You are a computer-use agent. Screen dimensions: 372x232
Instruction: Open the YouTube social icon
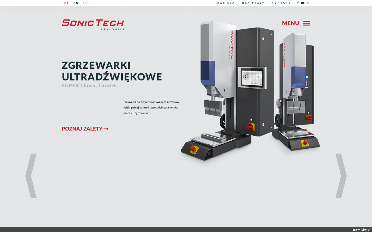(x=303, y=3)
